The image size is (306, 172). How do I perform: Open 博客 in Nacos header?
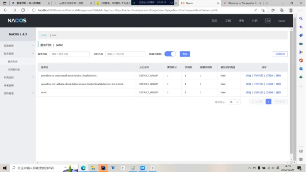(x=241, y=21)
